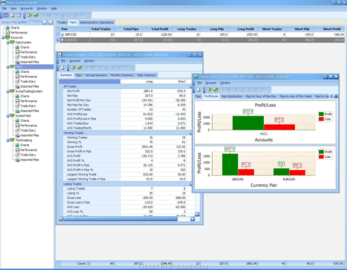This screenshot has height=270, width=347.
Task: Switch to the Daily Summary tab
Action: pos(146,75)
